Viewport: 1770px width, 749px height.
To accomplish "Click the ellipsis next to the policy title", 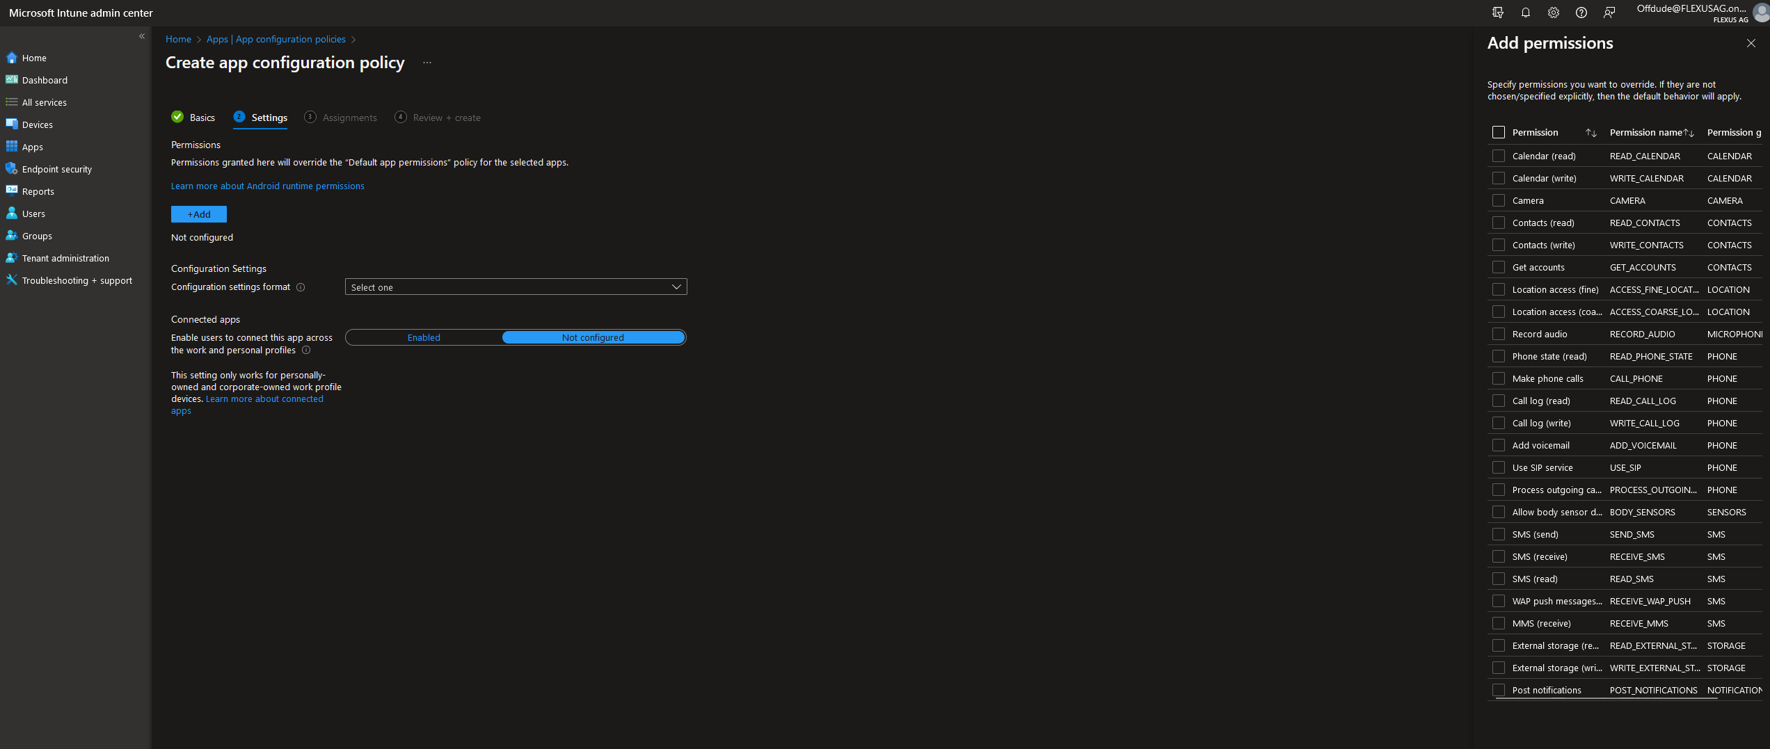I will [426, 63].
